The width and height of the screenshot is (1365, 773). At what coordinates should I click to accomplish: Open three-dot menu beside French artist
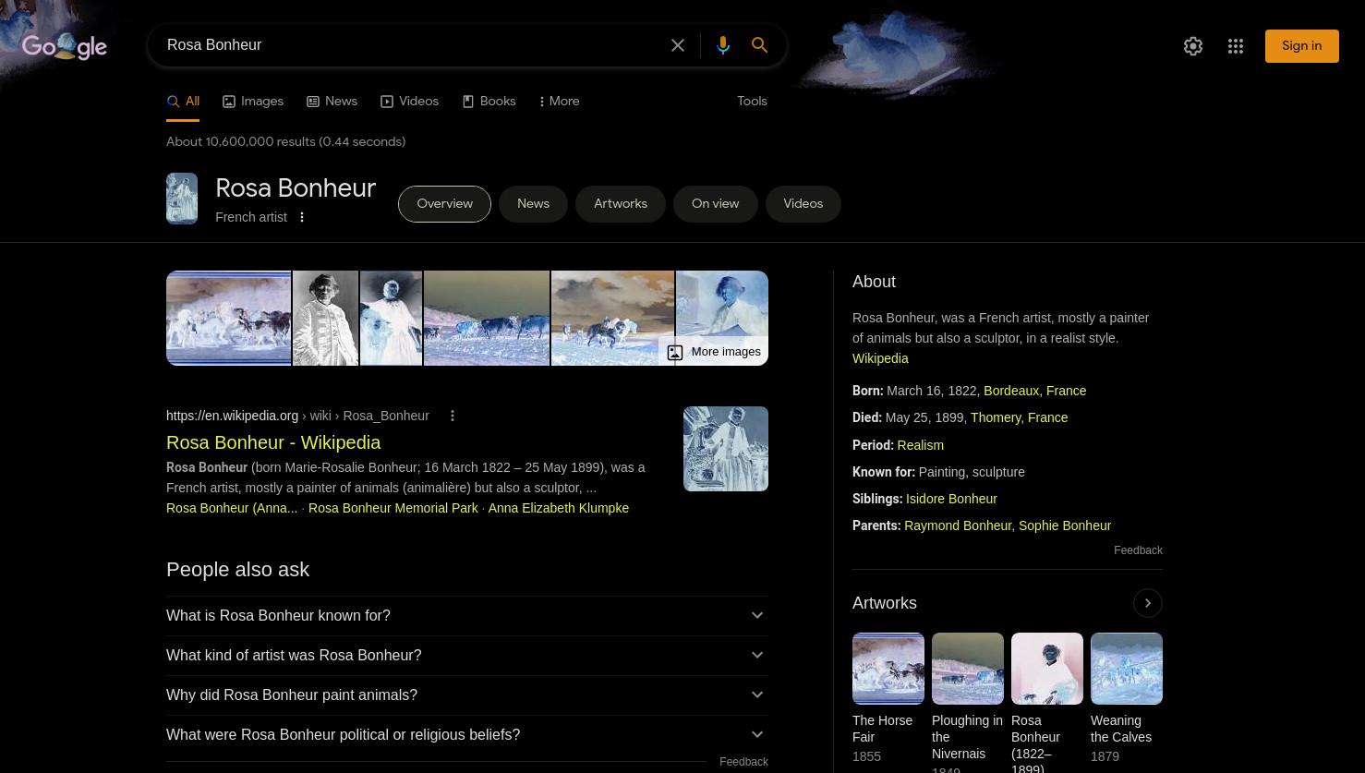tap(301, 217)
